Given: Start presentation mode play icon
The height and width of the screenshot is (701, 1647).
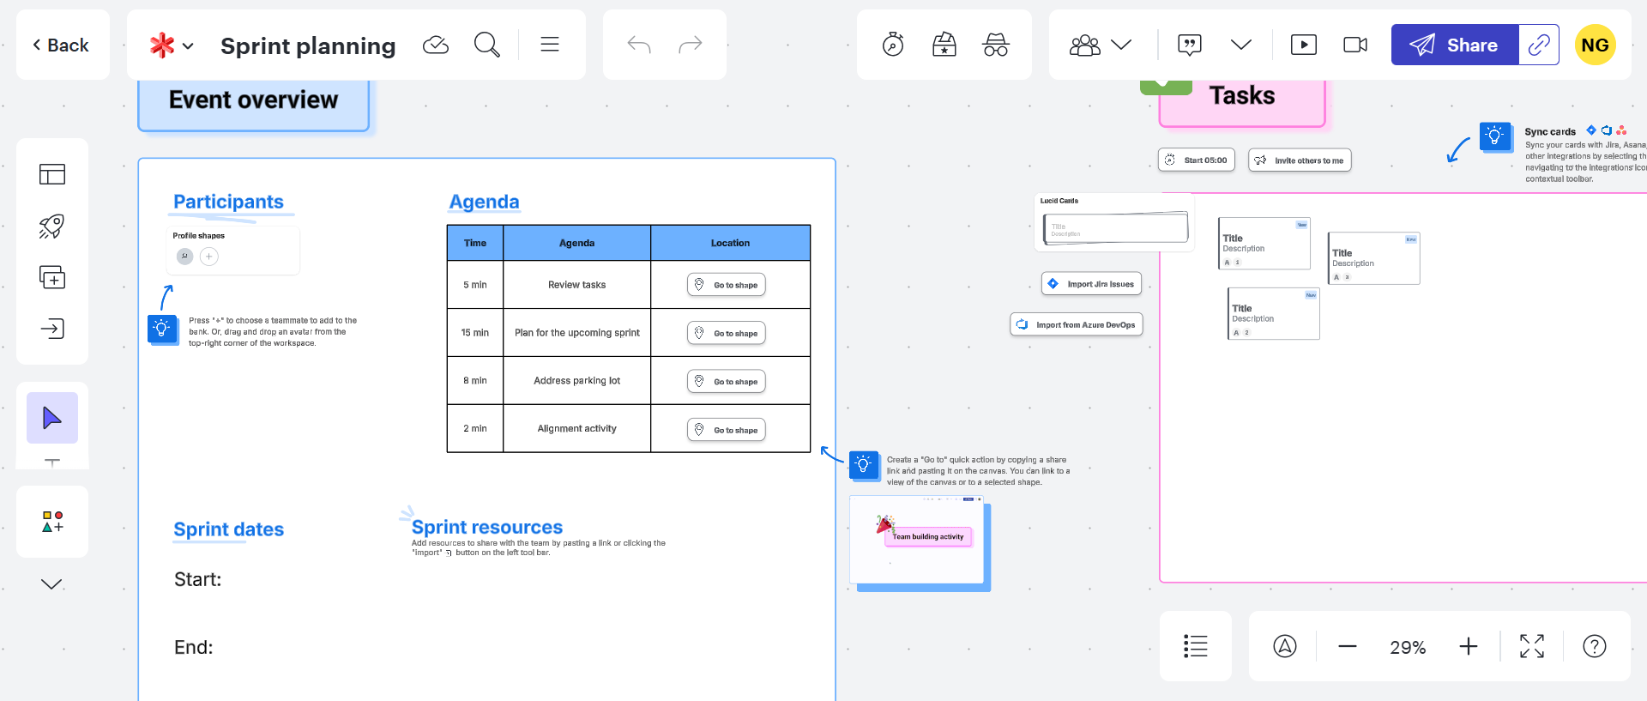Looking at the screenshot, I should [x=1304, y=45].
